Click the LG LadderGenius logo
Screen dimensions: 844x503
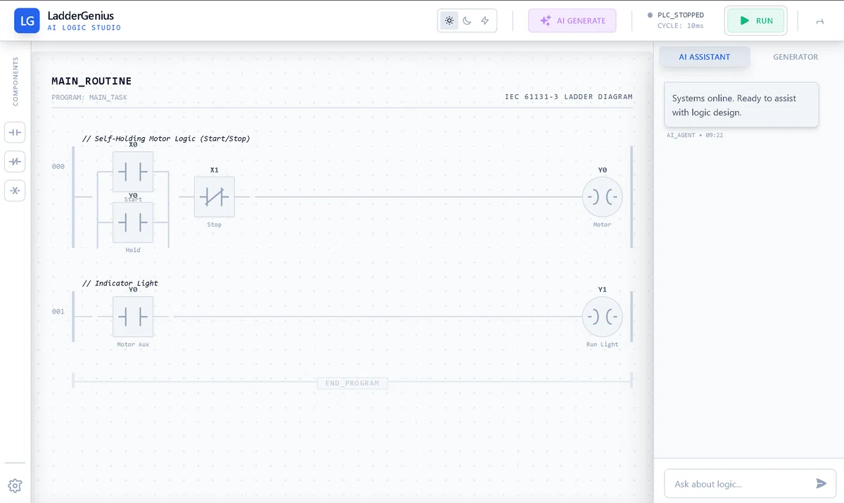tap(27, 20)
